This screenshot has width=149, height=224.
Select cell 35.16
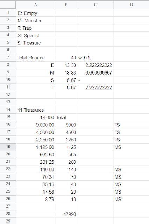click(36, 184)
